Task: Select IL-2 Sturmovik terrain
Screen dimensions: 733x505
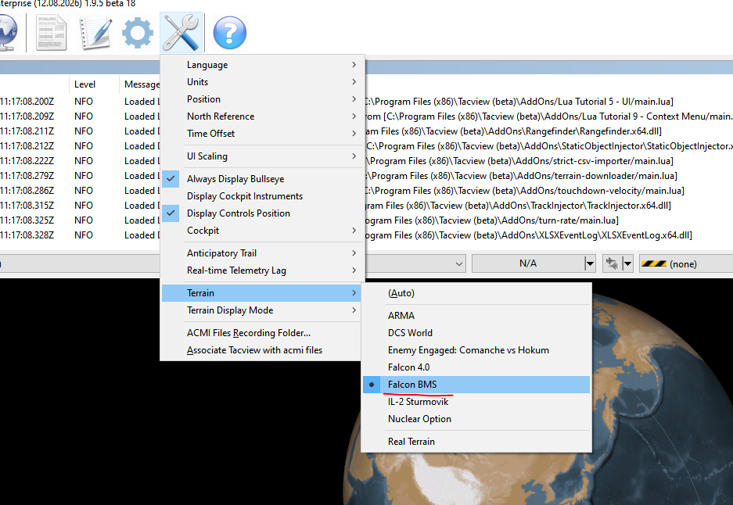Action: 476,402
